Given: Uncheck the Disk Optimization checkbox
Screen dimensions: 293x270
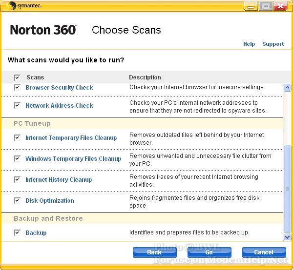Looking at the screenshot, I should pyautogui.click(x=17, y=200).
